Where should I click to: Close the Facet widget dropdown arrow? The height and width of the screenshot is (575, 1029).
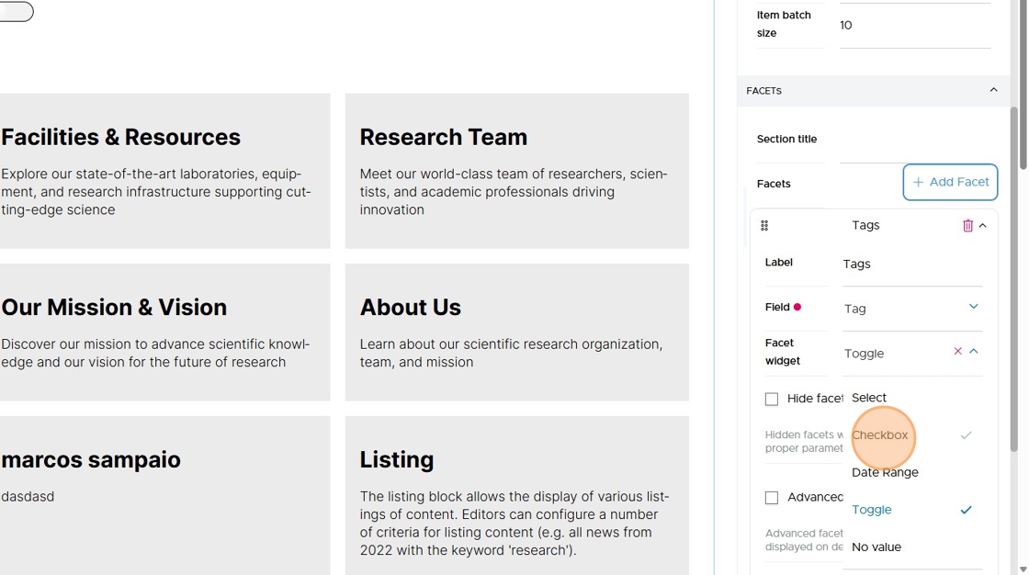tap(974, 352)
